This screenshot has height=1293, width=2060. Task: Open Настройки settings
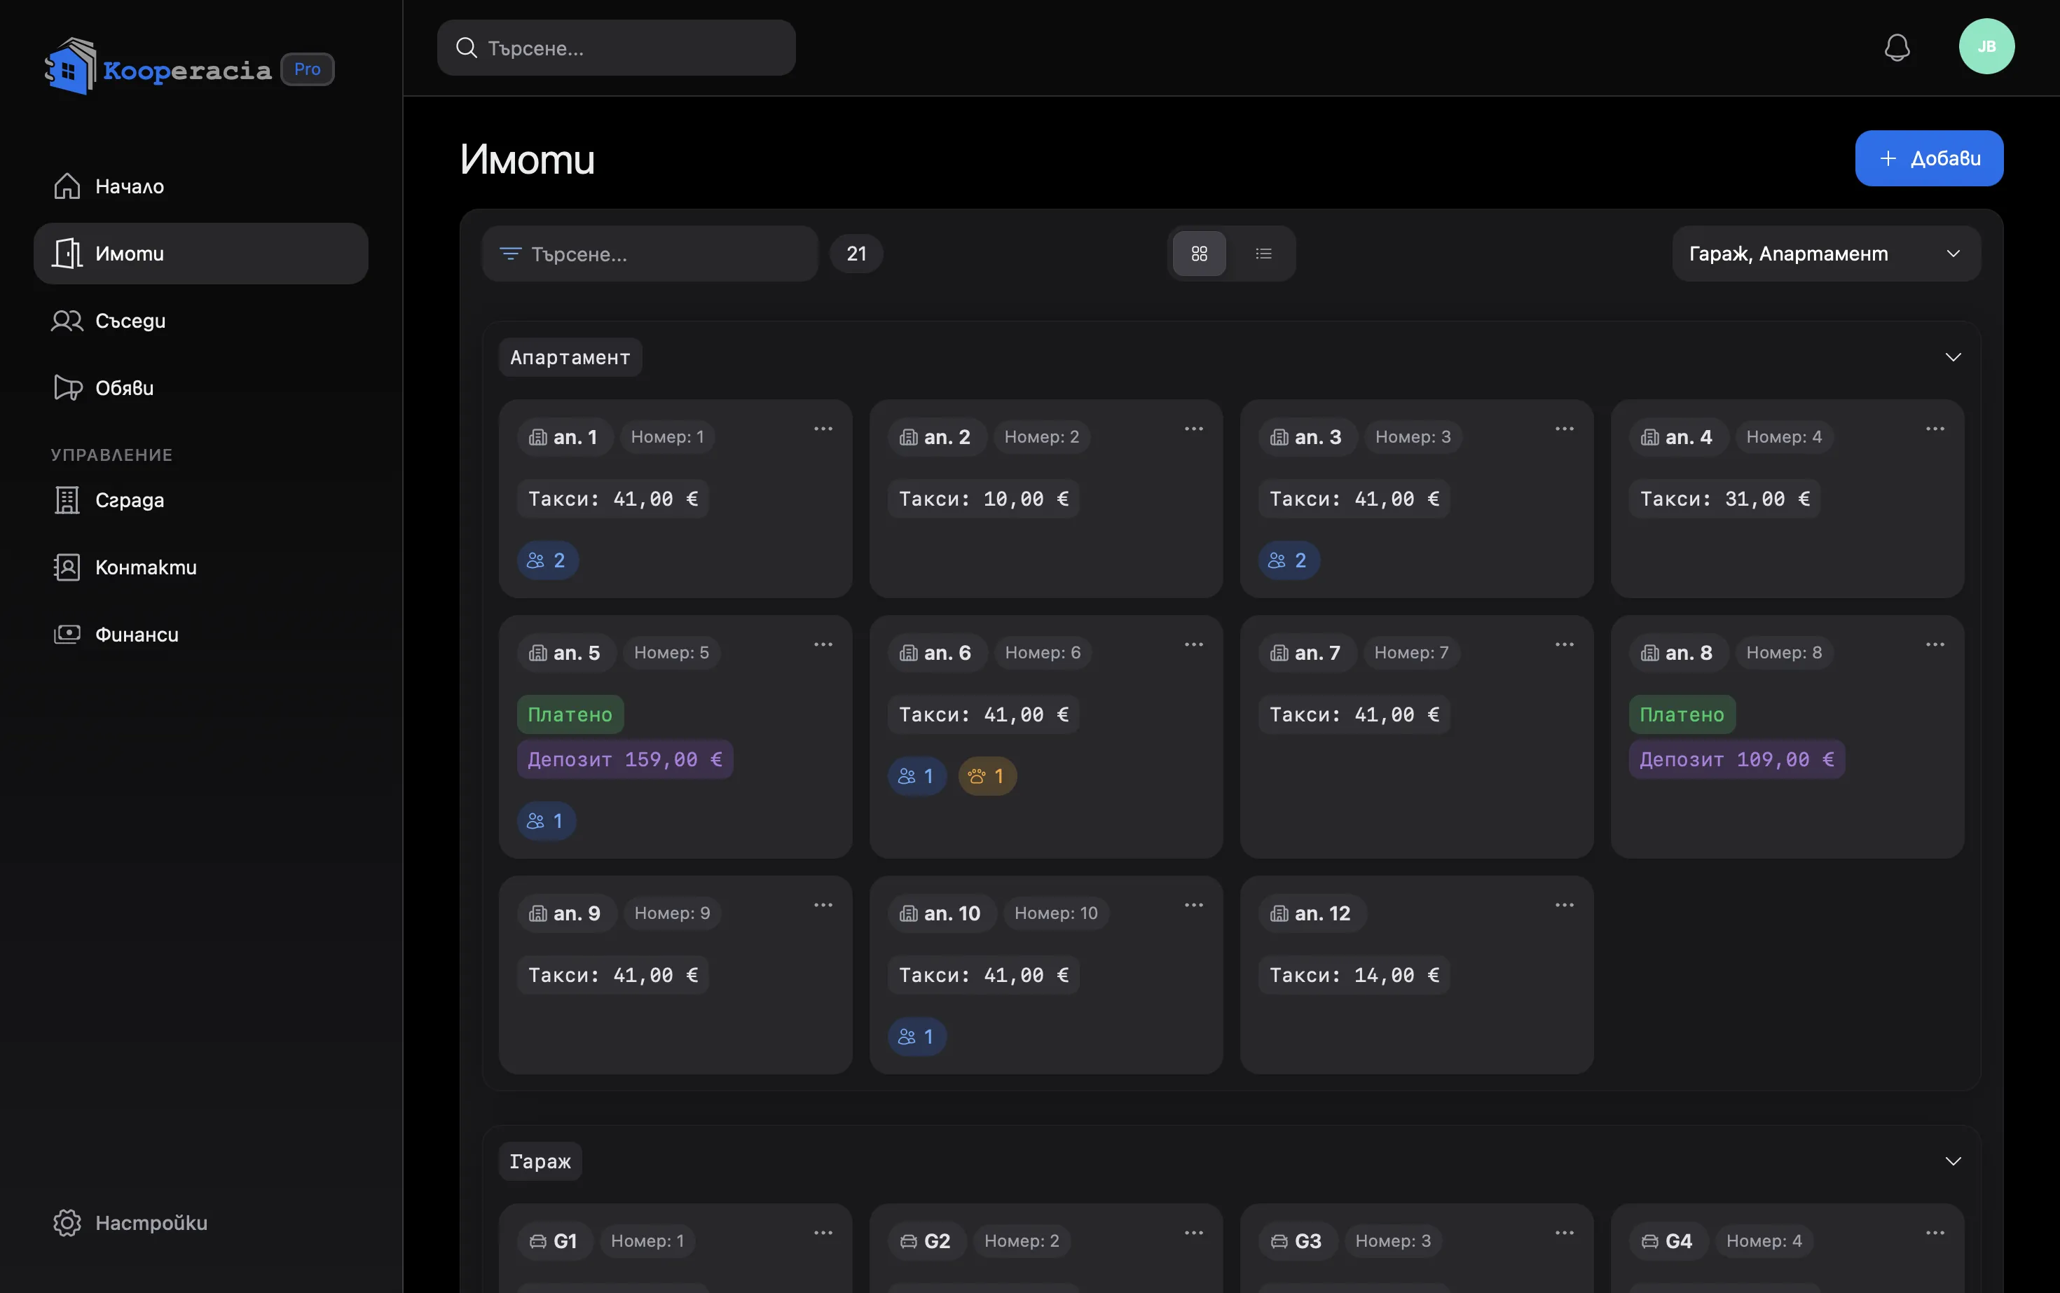pos(200,1222)
